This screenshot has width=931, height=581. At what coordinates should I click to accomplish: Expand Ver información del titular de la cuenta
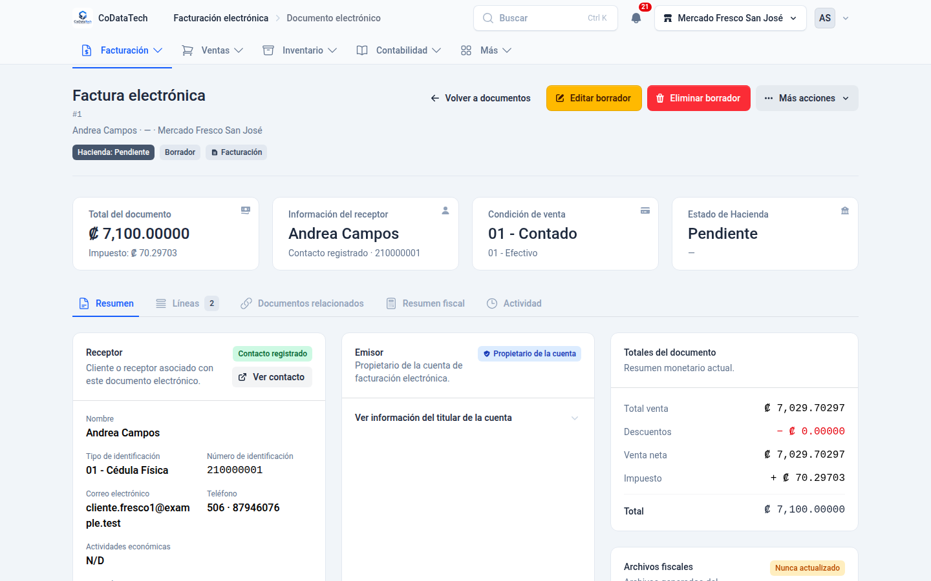(x=468, y=418)
